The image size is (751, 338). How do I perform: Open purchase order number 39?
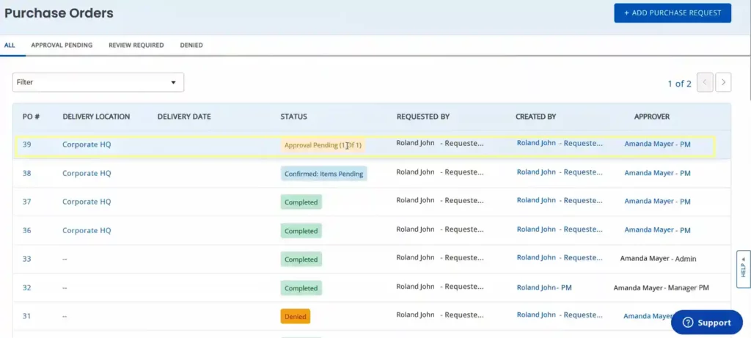(26, 145)
